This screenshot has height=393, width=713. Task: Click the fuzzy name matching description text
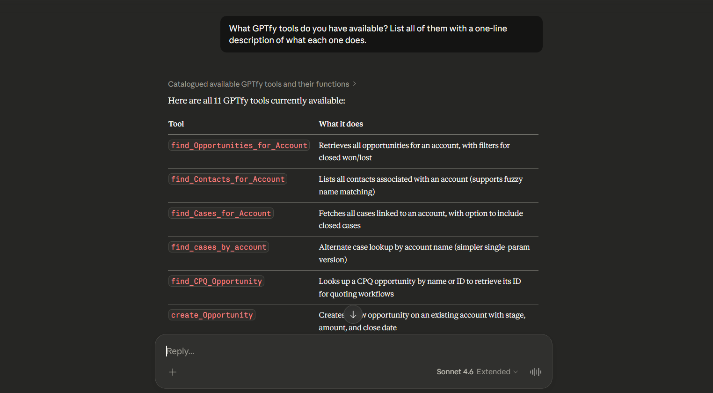421,185
